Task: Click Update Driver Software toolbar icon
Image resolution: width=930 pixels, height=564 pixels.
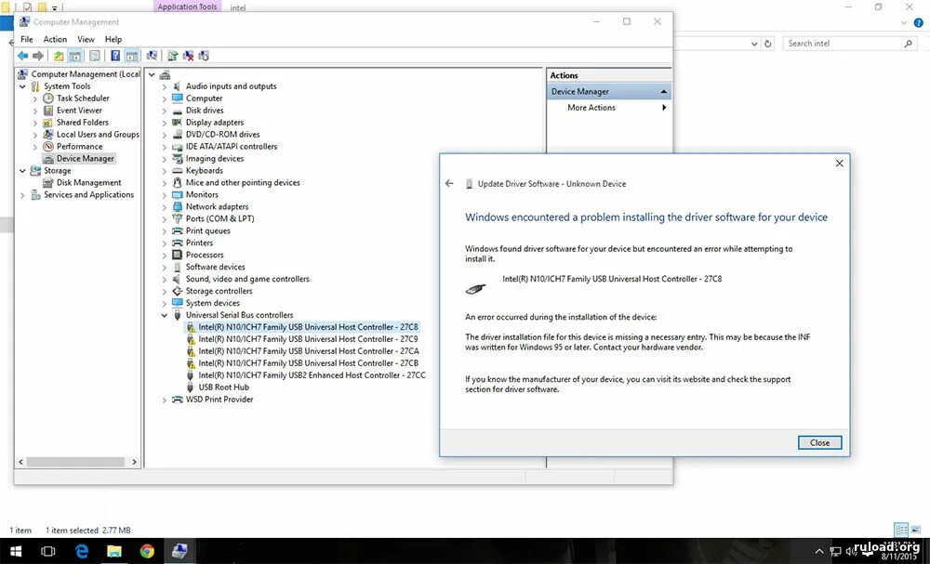Action: click(x=173, y=56)
